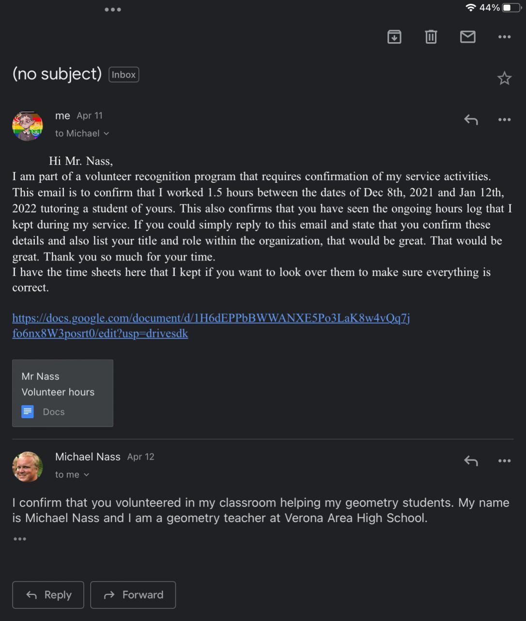Open more options for my Apr 11 message
This screenshot has height=621, width=526.
tap(504, 120)
